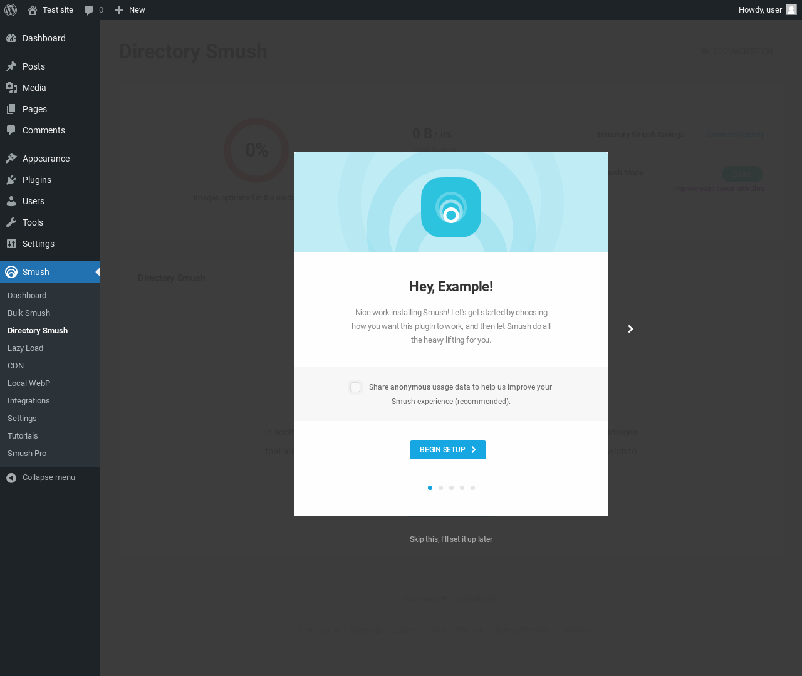Select the fourth onboarding pagination dot
This screenshot has height=676, width=802.
[x=462, y=487]
